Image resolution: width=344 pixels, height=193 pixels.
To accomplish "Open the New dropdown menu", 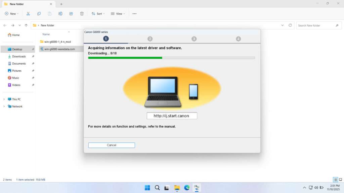I will pyautogui.click(x=12, y=13).
